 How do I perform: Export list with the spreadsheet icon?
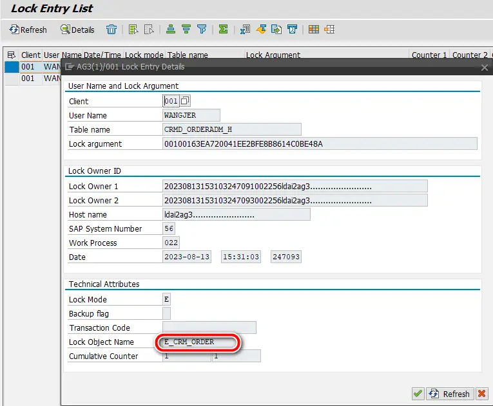coord(245,29)
